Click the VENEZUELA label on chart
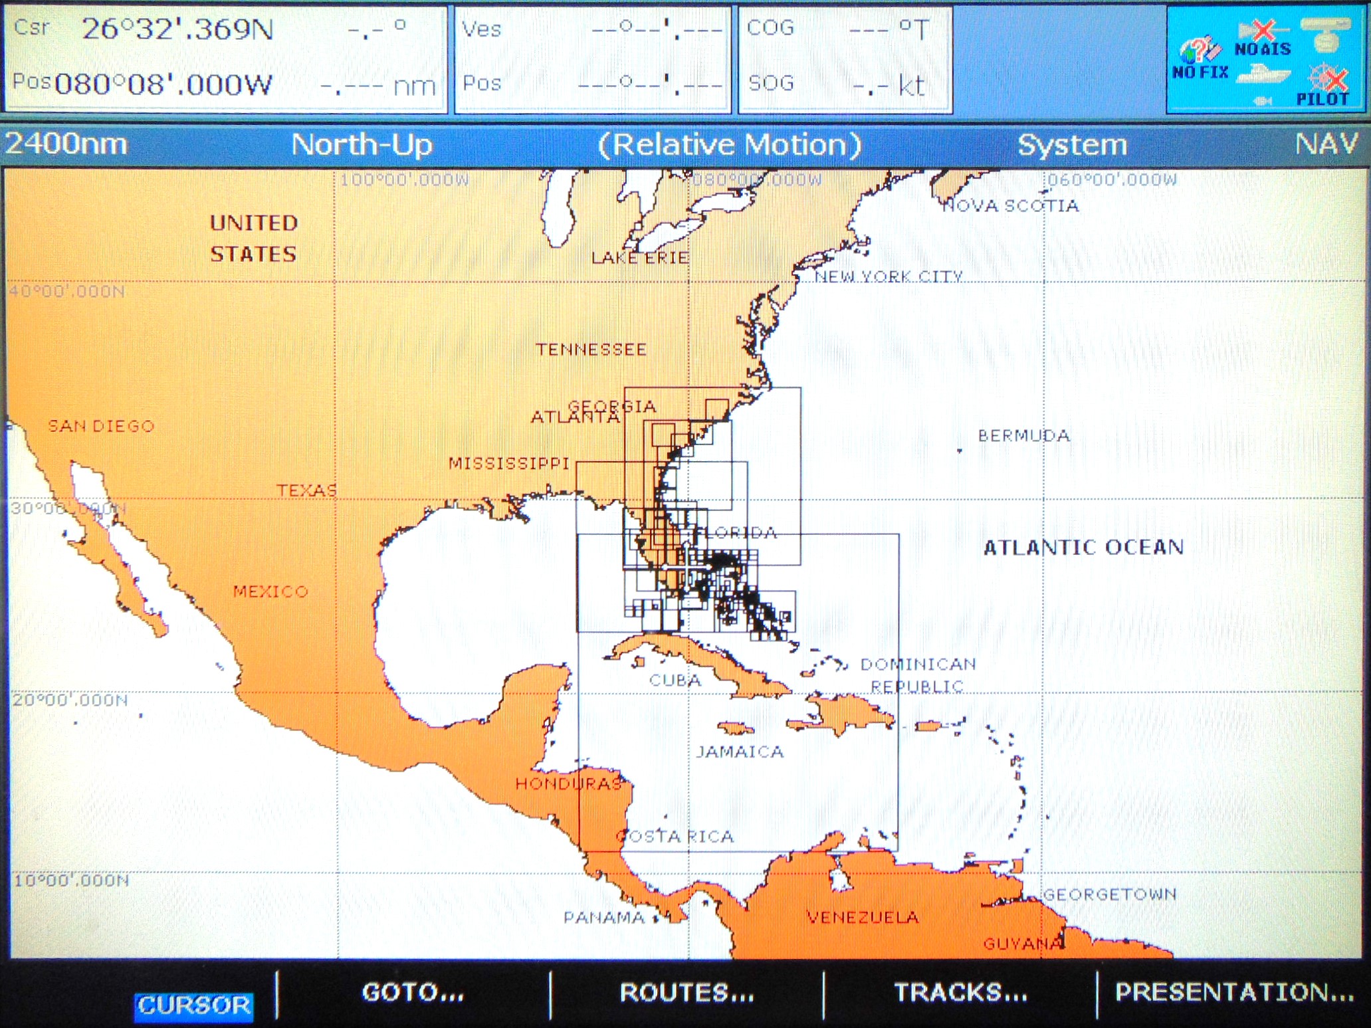This screenshot has width=1371, height=1028. point(863,918)
